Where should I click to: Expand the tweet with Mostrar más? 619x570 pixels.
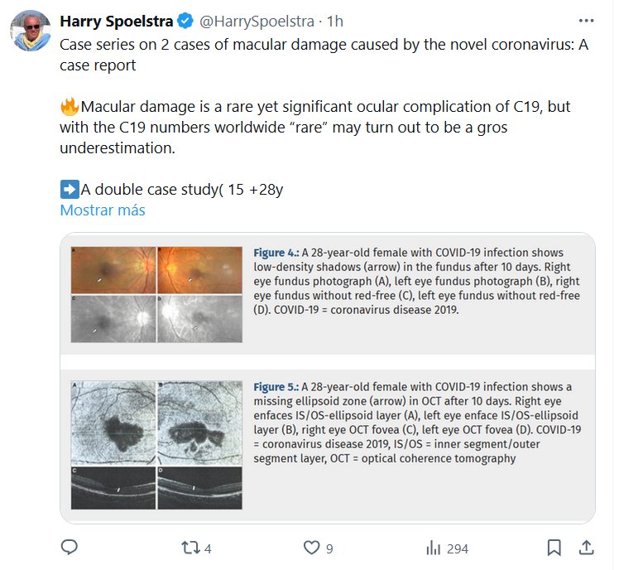[103, 210]
